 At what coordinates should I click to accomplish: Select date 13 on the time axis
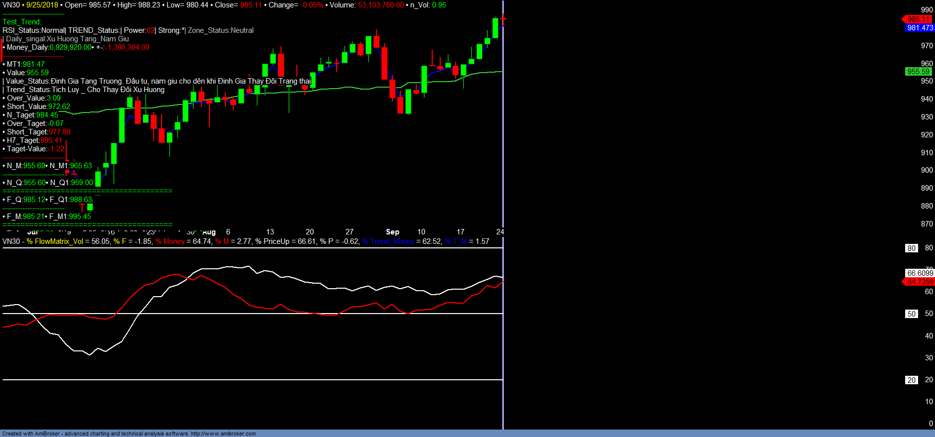270,232
